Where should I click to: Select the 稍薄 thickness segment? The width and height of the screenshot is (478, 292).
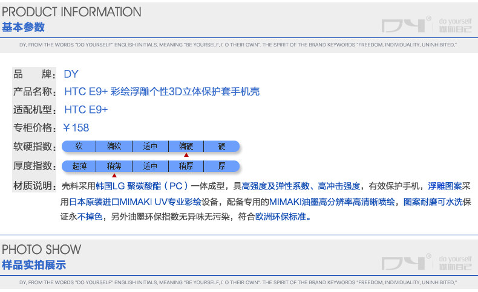[x=114, y=166]
